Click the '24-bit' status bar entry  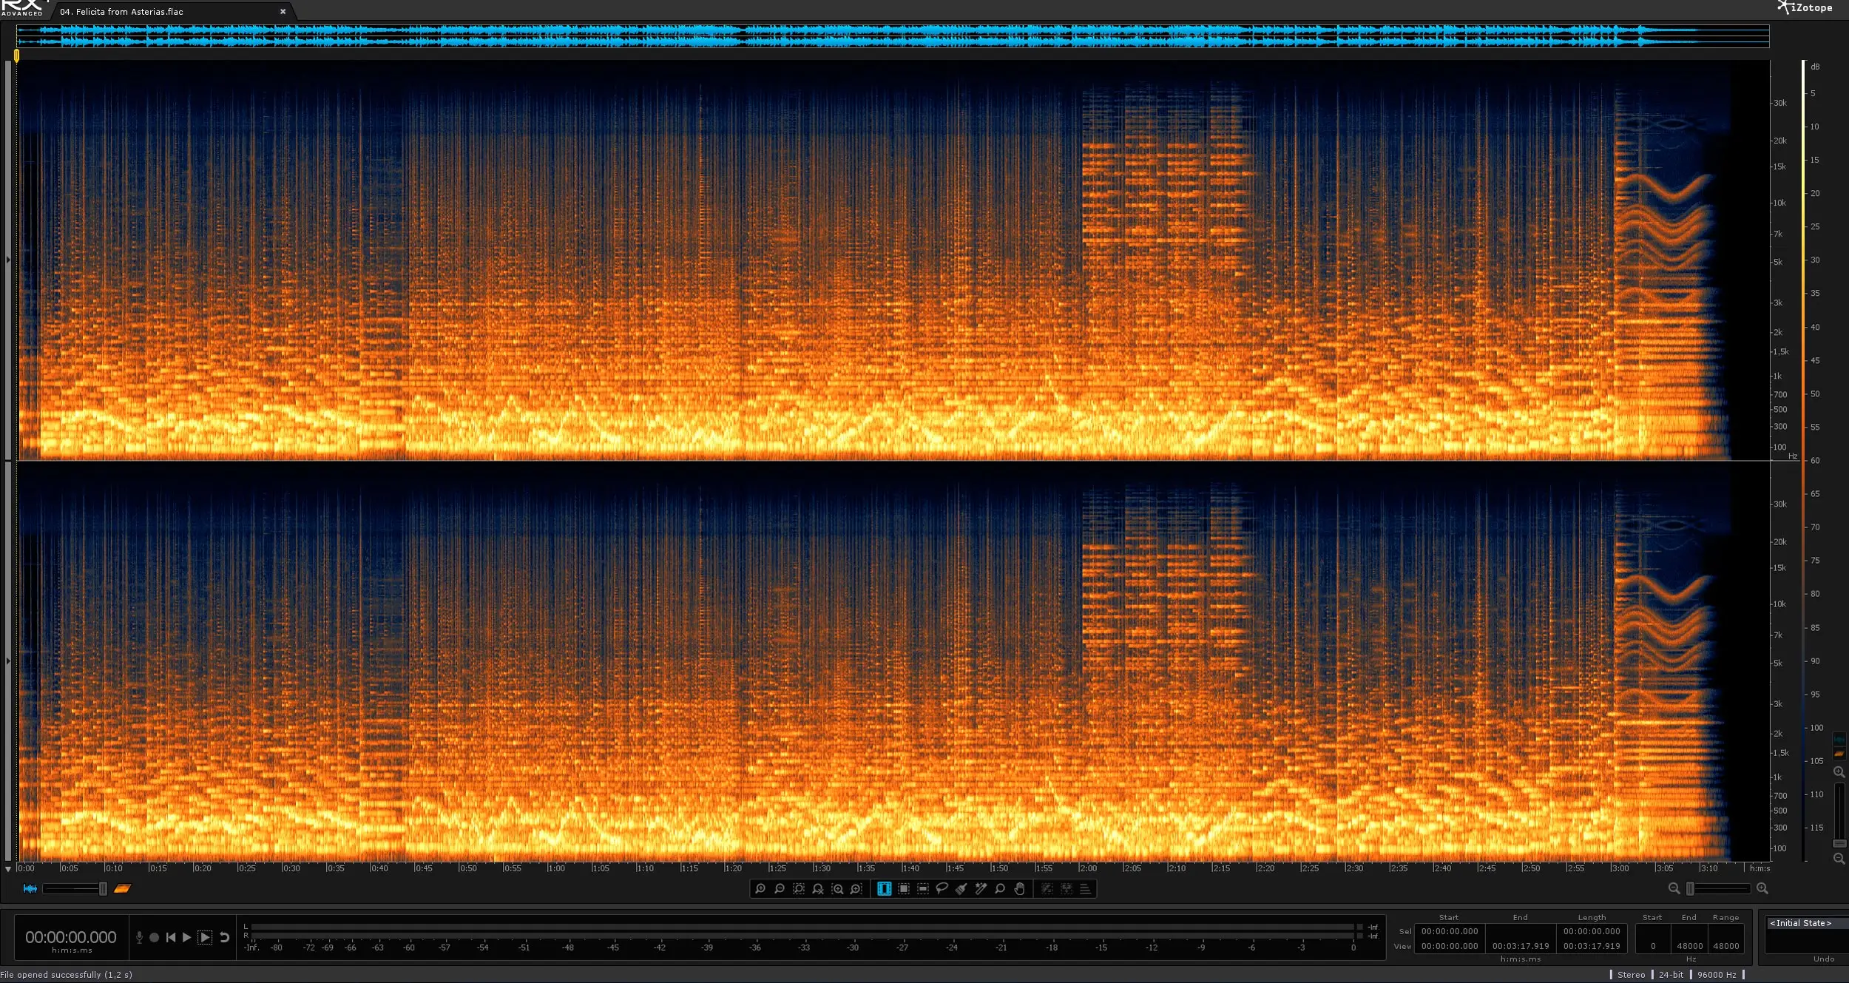pyautogui.click(x=1671, y=975)
